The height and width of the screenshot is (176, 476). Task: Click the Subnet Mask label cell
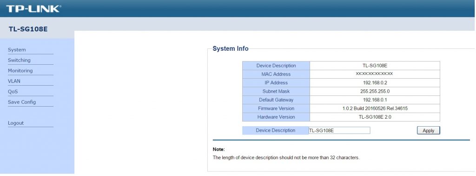276,91
